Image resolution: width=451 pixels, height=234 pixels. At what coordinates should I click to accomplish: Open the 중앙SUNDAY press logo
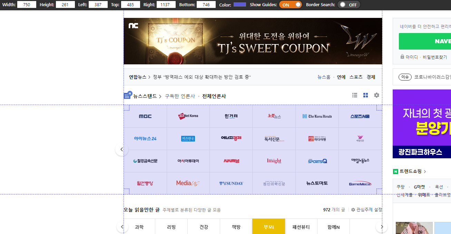(x=231, y=183)
